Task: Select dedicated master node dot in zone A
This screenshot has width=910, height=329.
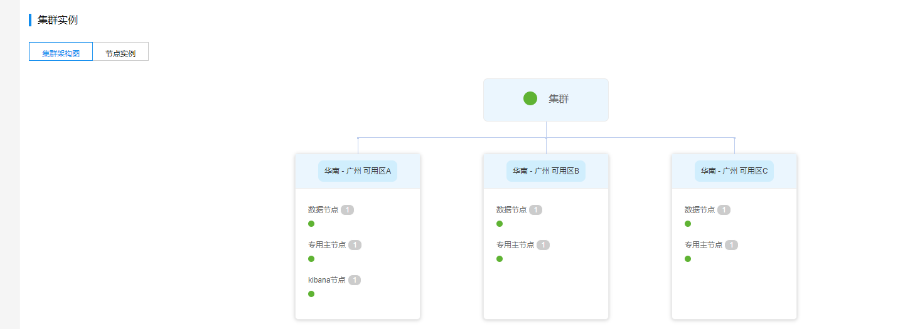Action: pos(311,259)
